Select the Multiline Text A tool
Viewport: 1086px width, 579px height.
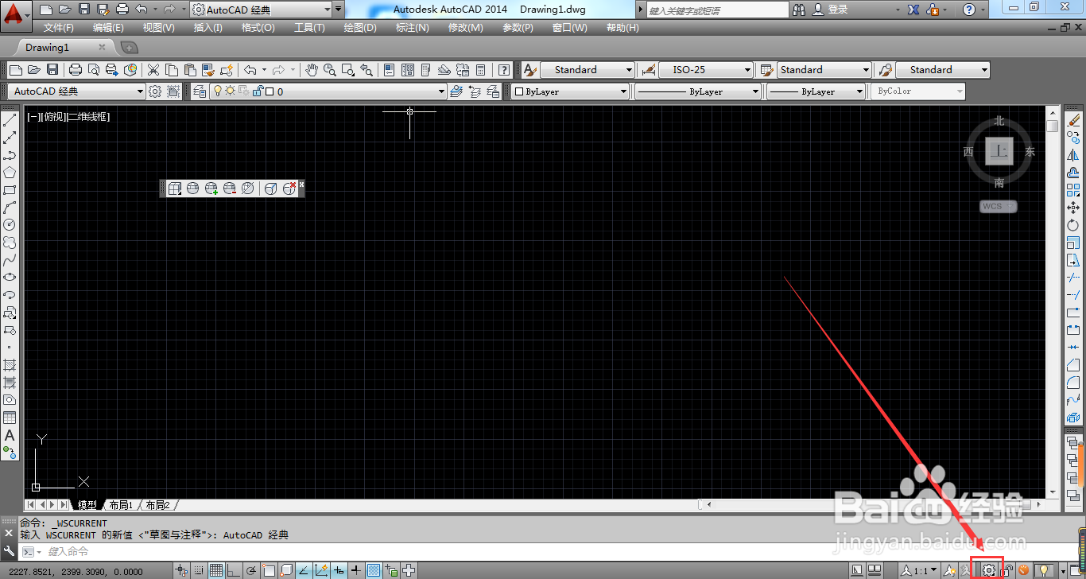coord(10,435)
